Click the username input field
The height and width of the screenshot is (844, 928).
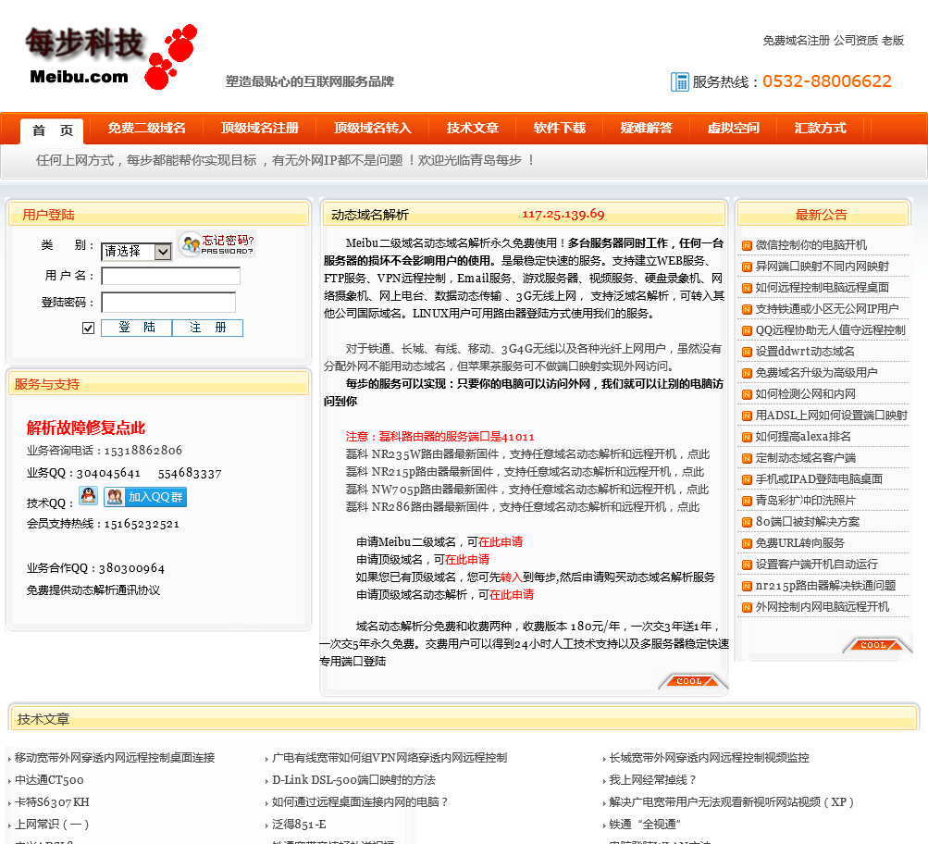pos(170,276)
